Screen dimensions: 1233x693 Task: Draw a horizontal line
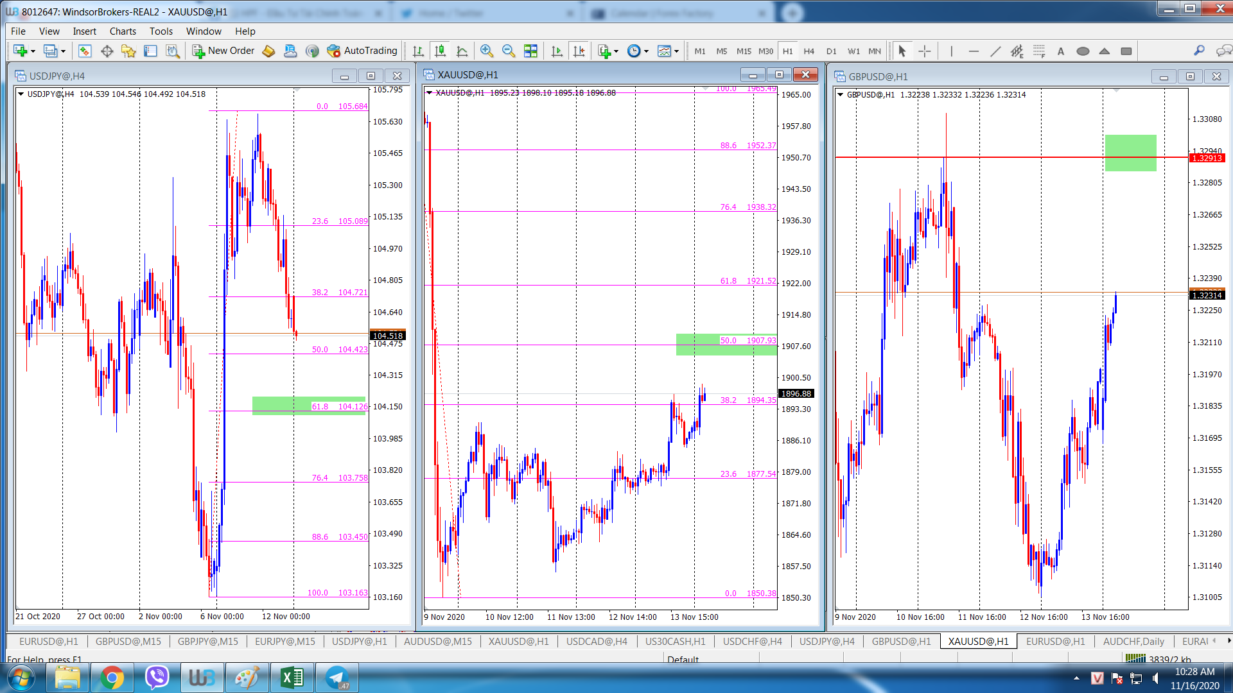coord(974,51)
